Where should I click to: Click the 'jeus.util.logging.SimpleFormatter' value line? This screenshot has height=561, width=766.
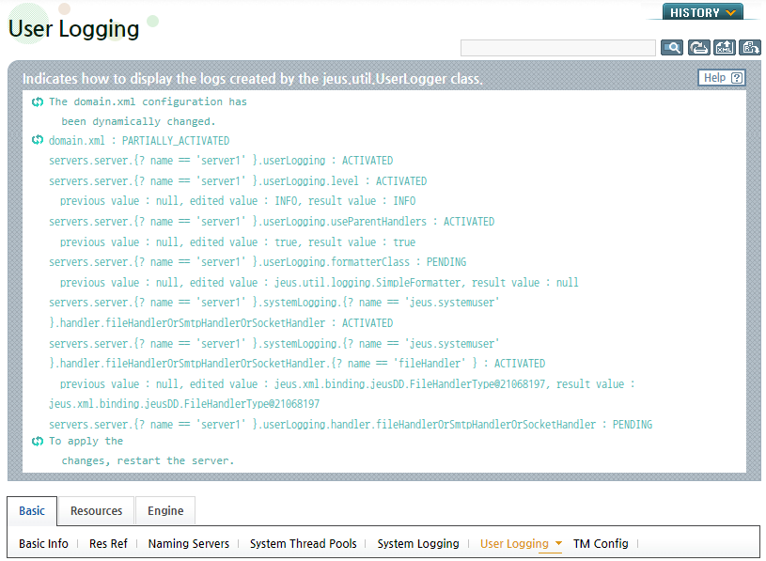coord(319,283)
